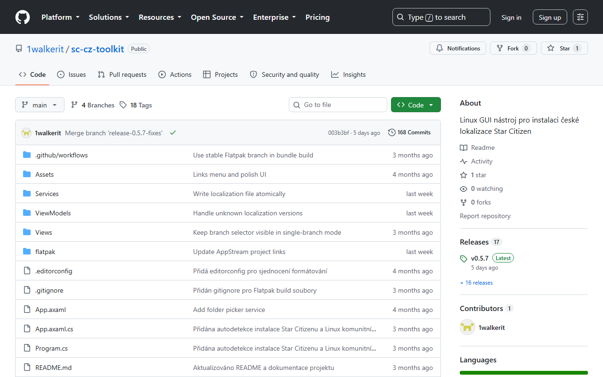The image size is (603, 377).
Task: Click the .github/workflows folder icon
Action: click(27, 155)
